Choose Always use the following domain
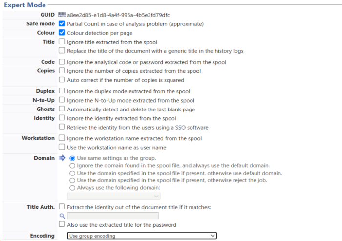 [73, 188]
